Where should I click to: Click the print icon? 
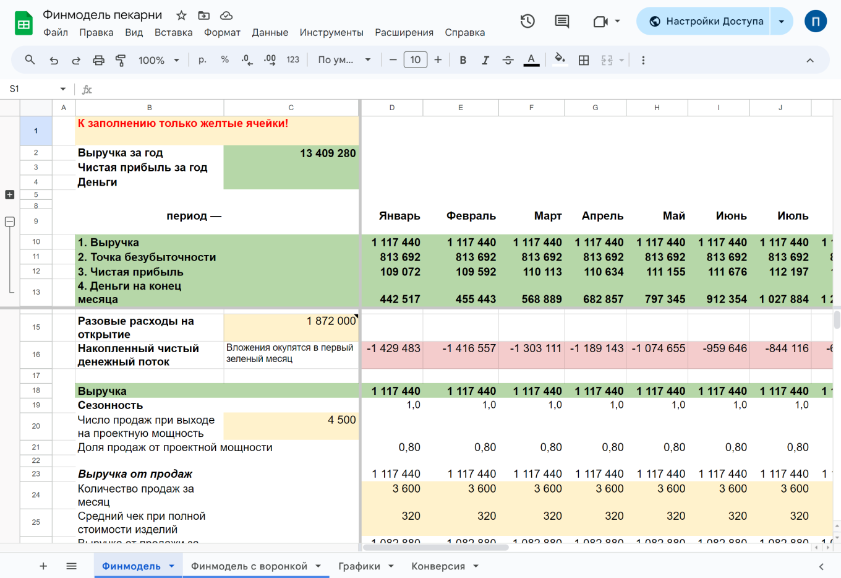click(98, 60)
